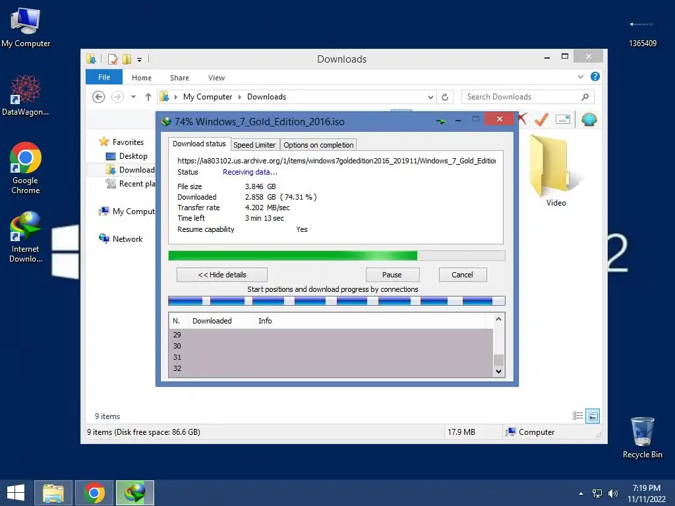The height and width of the screenshot is (506, 675).
Task: Open Internet Download Manager desktop shortcut
Action: (26, 237)
